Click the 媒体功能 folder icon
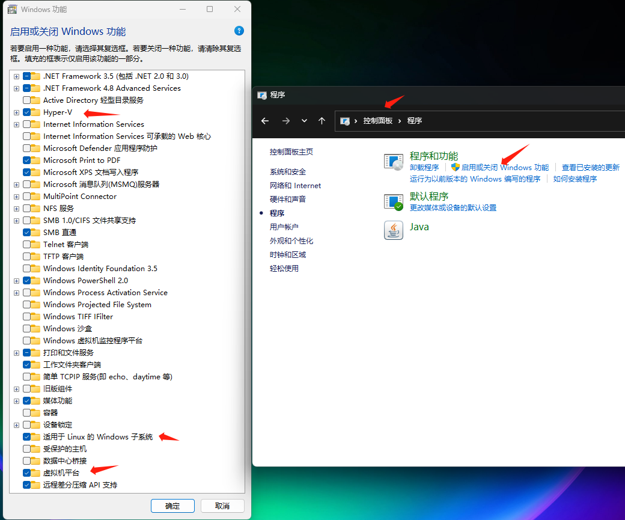This screenshot has width=625, height=520. pos(36,401)
